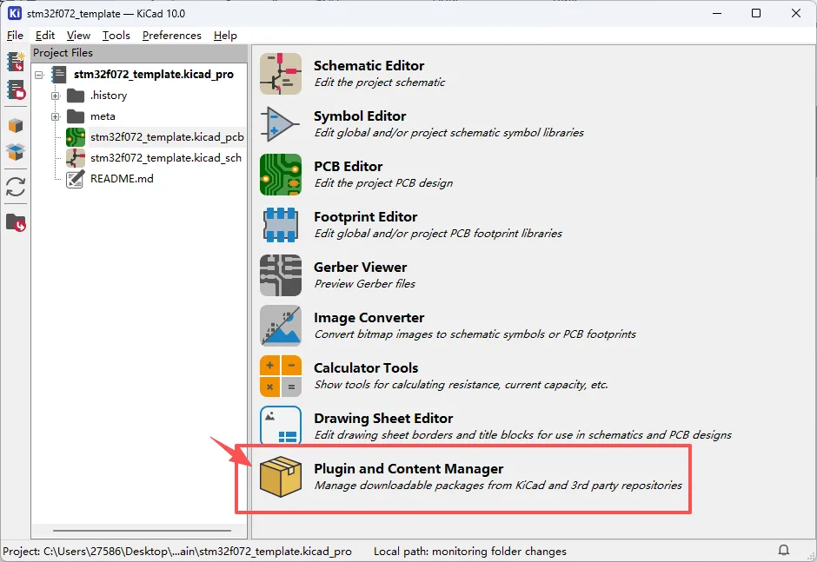Select stm32f072_template.kicad_sch in tree
Viewport: 817px width, 562px height.
click(166, 158)
